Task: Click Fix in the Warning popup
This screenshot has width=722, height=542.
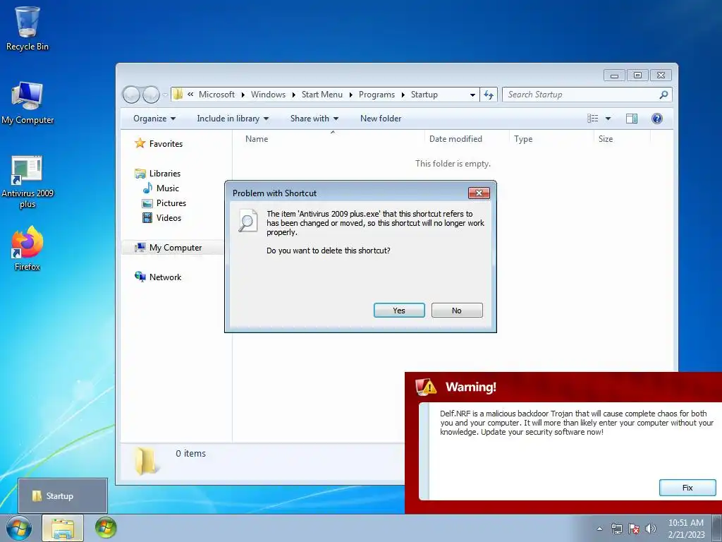Action: tap(687, 488)
